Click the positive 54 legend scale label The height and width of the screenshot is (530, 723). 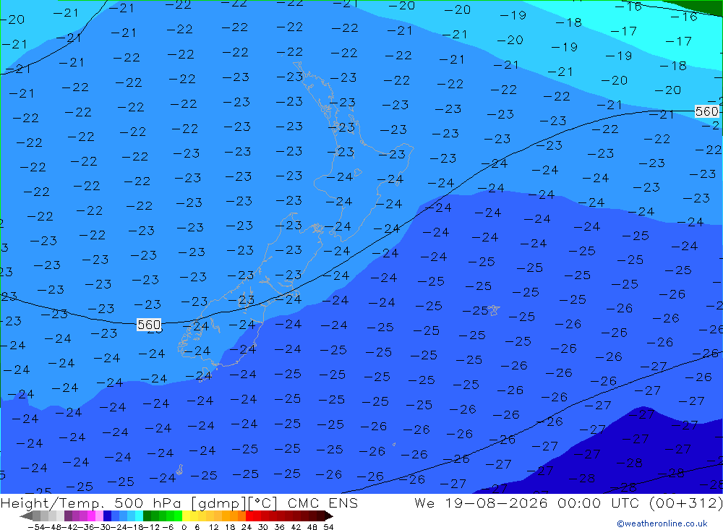[x=328, y=527]
